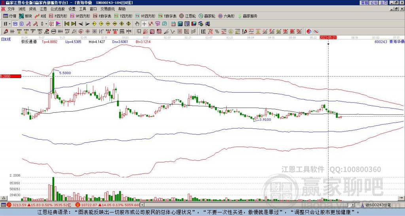Open the 六角形 hexagon tool
The width and height of the screenshot is (405, 216).
(x=226, y=16)
